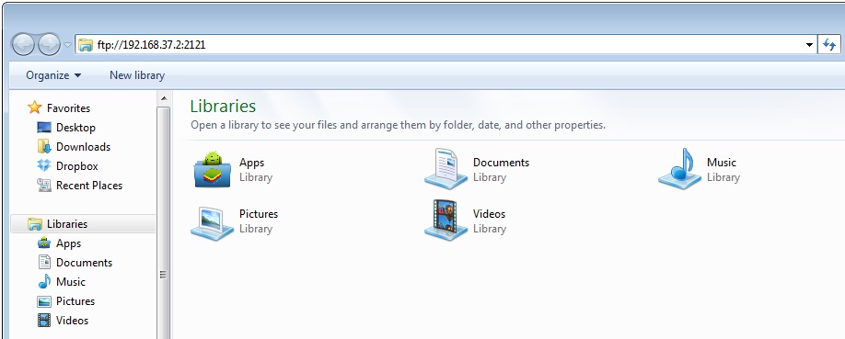Select Music label in navigation pane

tap(71, 282)
